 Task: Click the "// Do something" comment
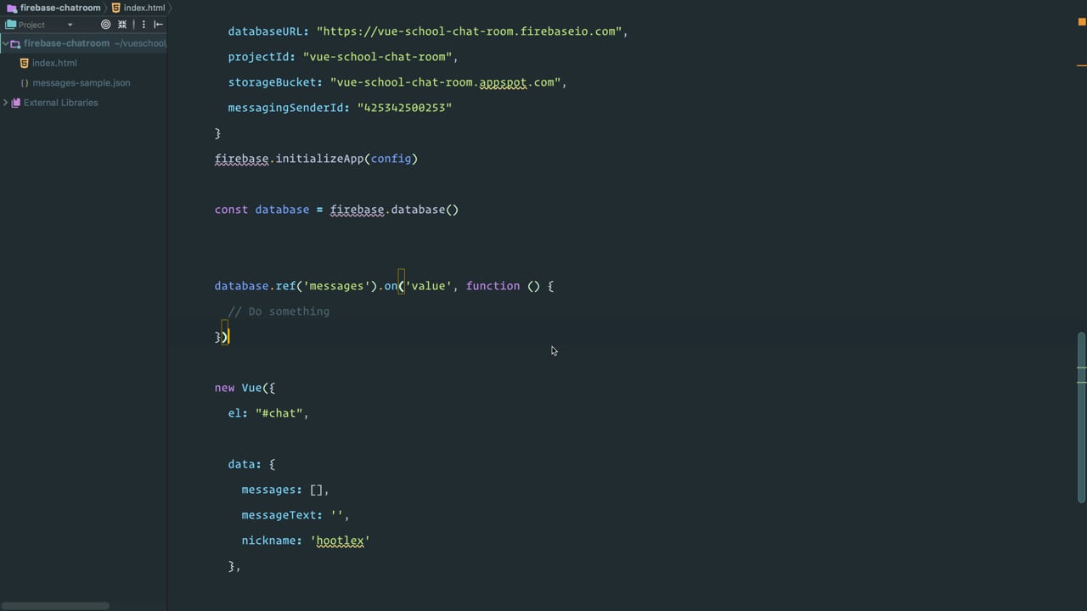[x=279, y=311]
